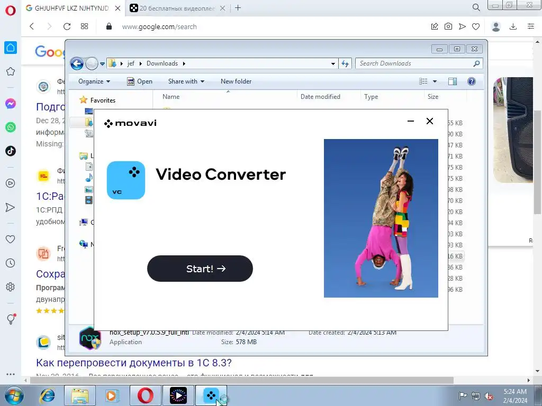The height and width of the screenshot is (406, 542).
Task: Click the Start! button in Movavi installer
Action: (200, 269)
